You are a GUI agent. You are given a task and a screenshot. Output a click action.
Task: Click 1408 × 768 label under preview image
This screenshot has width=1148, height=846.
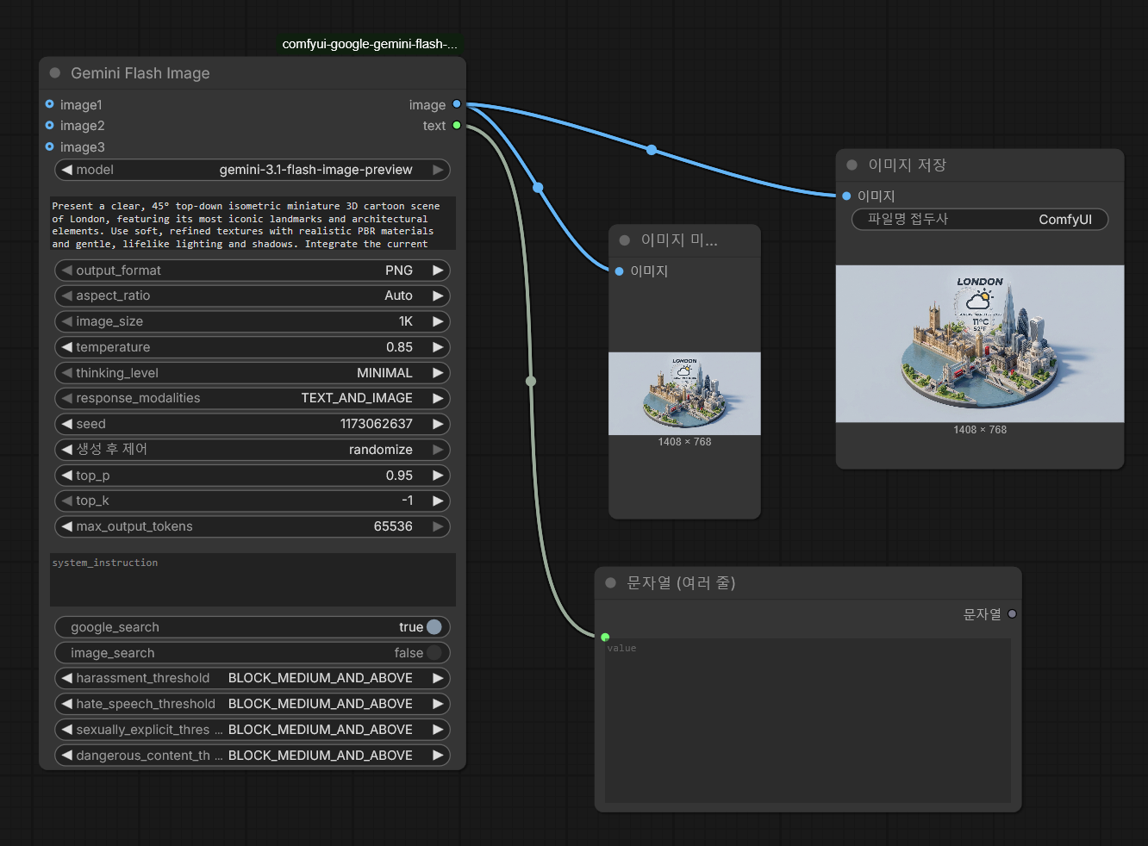coord(684,442)
